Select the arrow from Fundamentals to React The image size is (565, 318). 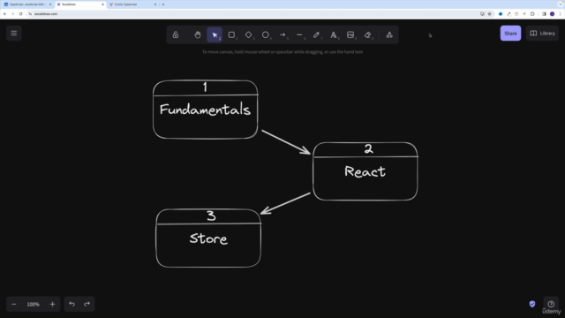[286, 142]
